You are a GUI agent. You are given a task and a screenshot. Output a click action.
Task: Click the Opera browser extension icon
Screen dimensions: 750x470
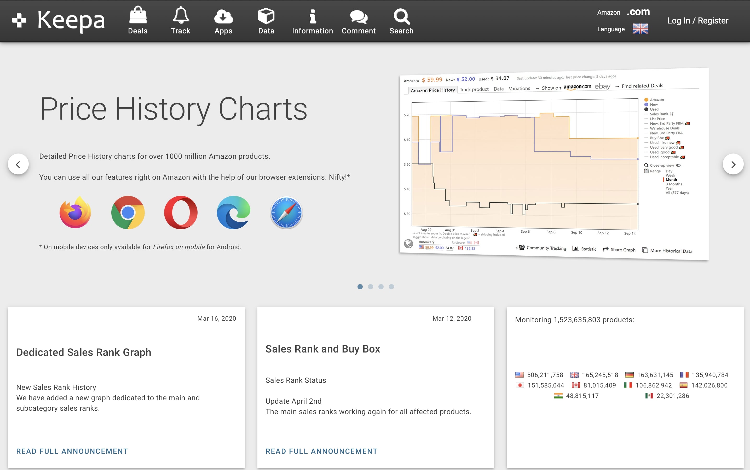coord(181,212)
